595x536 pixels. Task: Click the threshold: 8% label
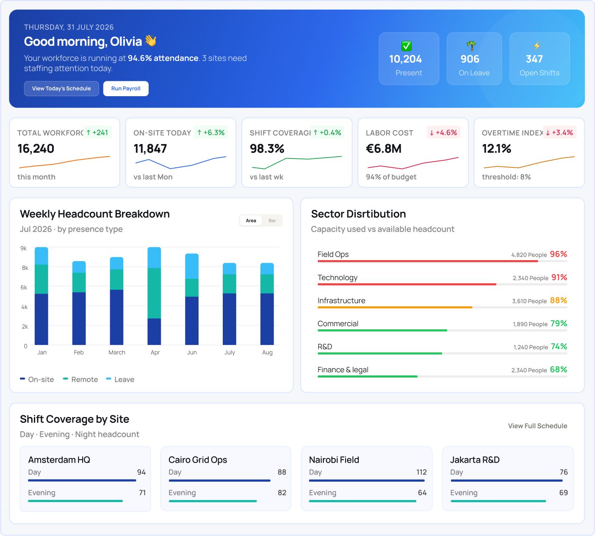pyautogui.click(x=506, y=177)
